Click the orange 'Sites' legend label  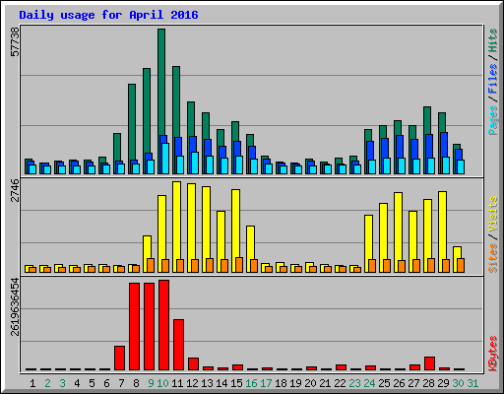coord(493,258)
